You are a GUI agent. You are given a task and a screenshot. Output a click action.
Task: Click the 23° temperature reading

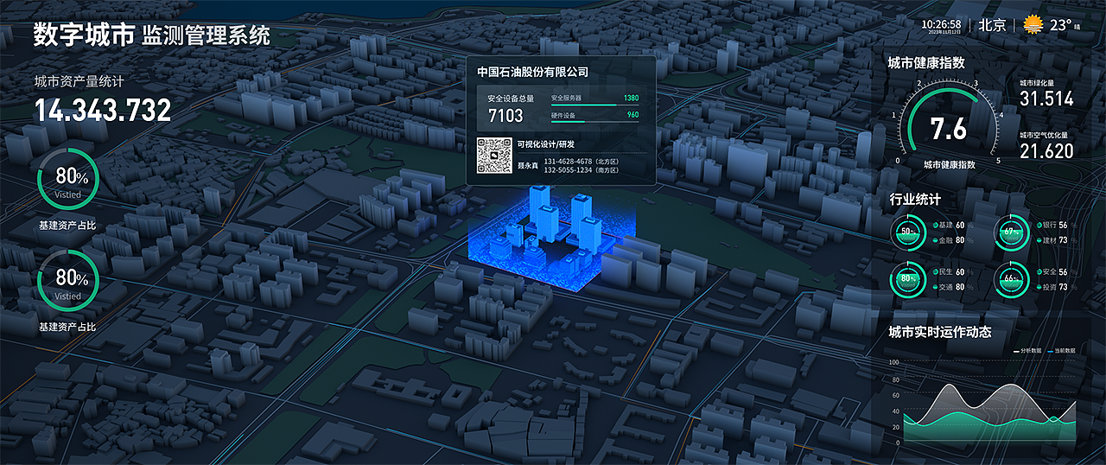[x=1060, y=25]
